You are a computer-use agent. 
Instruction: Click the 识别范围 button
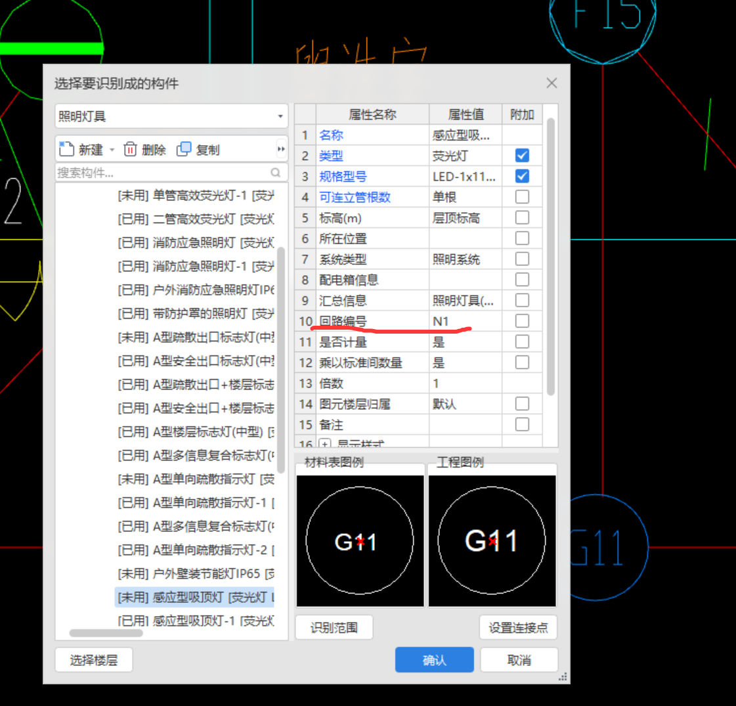point(334,628)
